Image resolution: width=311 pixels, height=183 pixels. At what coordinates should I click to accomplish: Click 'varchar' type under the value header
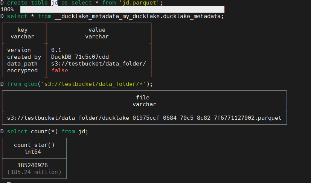[x=97, y=37]
